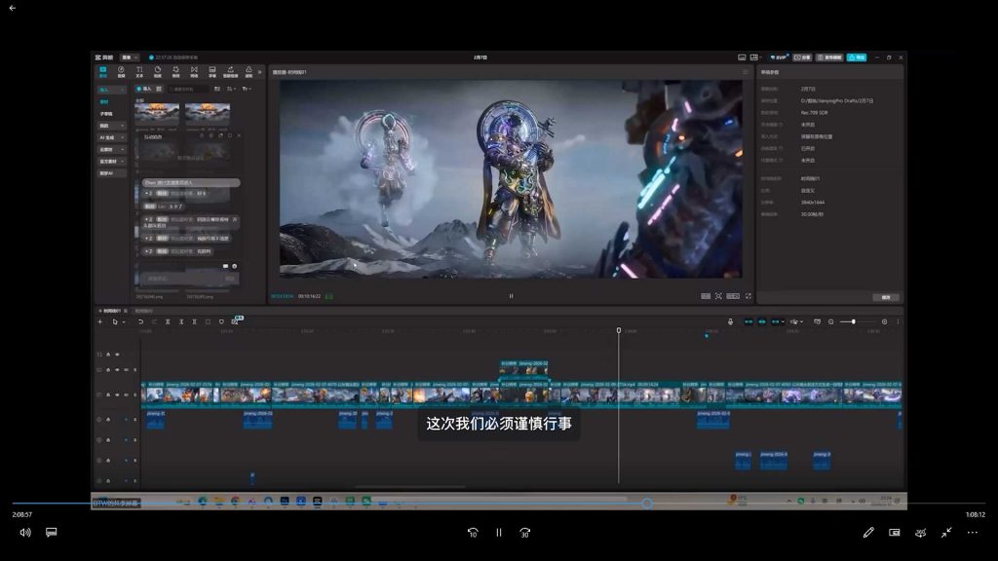Lock the main video track
The image size is (998, 561).
[x=108, y=395]
